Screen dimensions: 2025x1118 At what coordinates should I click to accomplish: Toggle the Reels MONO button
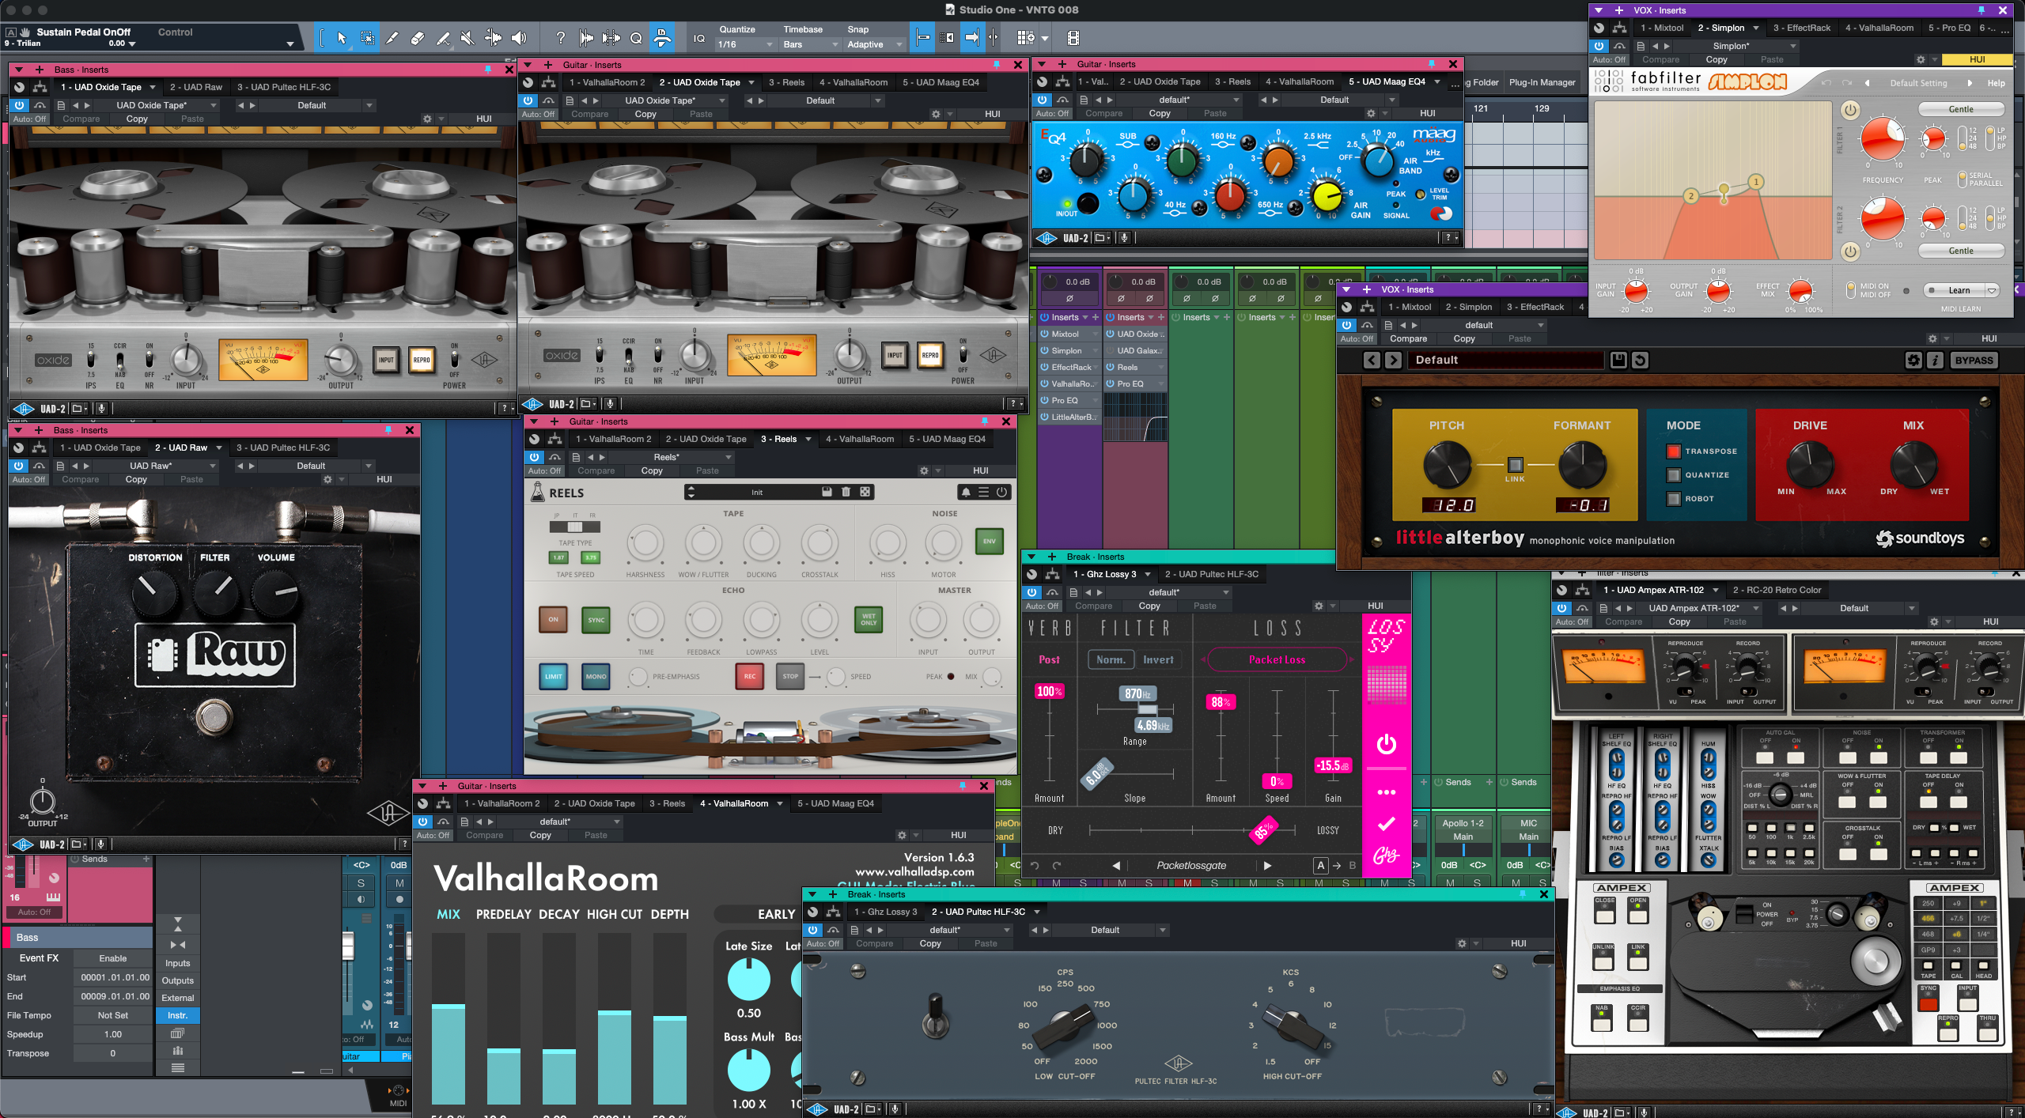[596, 676]
